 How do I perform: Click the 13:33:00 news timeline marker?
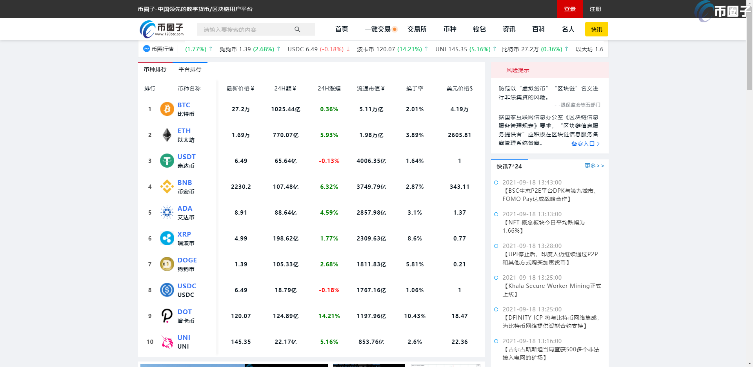click(x=496, y=214)
